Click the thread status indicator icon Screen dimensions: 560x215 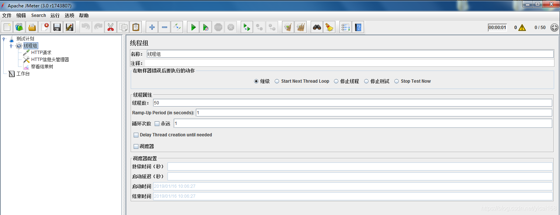pos(554,28)
